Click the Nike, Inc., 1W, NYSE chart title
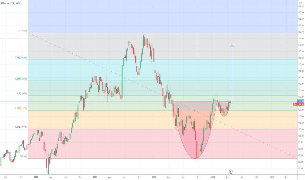Screen dimensions: 305x180 [11, 3]
